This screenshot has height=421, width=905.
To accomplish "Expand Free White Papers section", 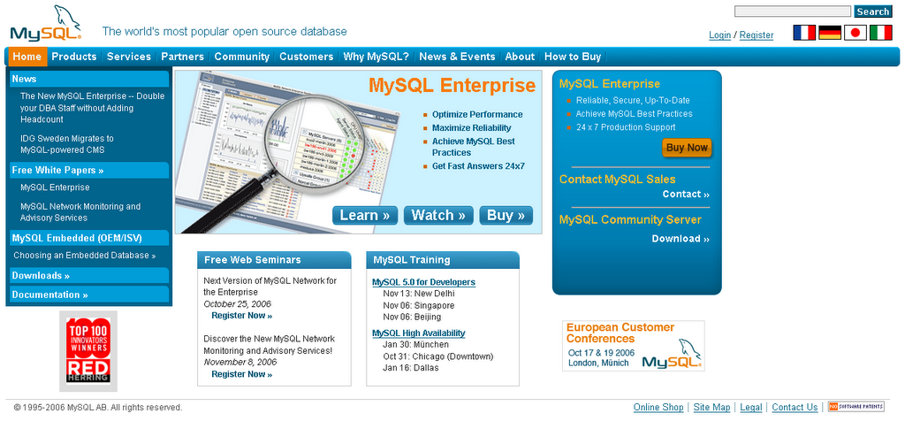I will click(x=89, y=171).
